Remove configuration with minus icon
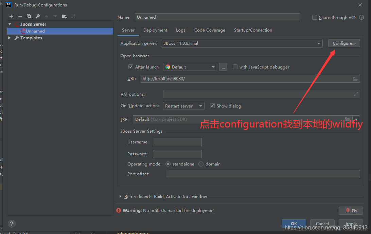The height and width of the screenshot is (234, 371). pos(20,16)
